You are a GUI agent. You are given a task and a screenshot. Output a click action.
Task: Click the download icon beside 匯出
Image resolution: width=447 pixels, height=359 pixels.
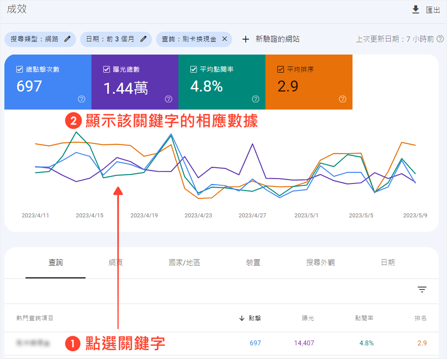[415, 10]
